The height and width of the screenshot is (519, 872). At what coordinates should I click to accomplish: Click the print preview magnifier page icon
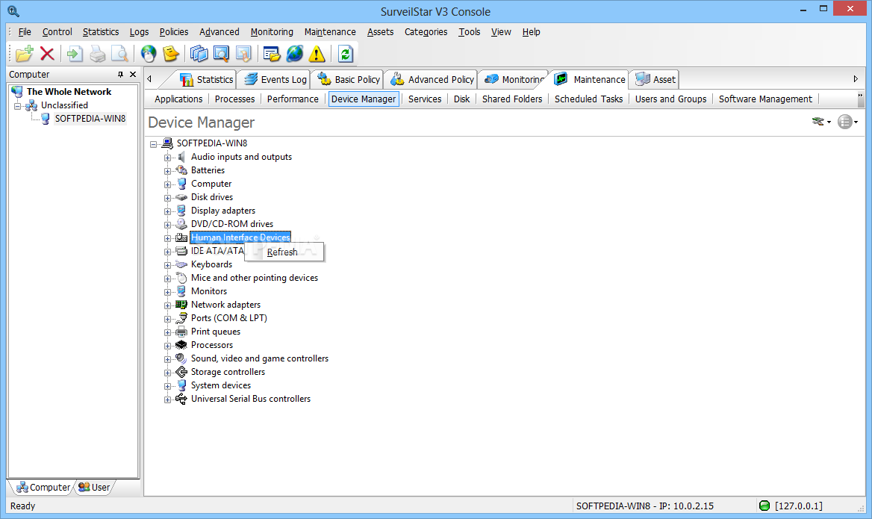click(x=119, y=54)
